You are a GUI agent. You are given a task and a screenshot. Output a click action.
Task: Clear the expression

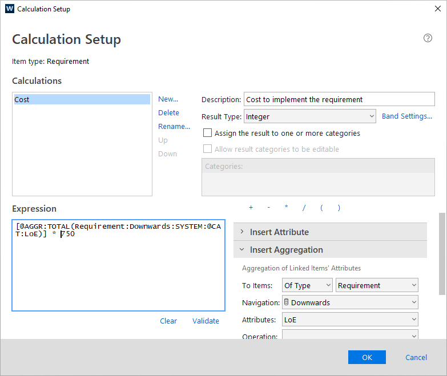point(168,321)
